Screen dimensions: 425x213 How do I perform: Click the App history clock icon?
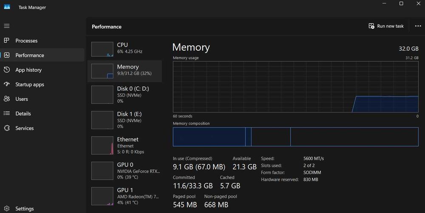pyautogui.click(x=6, y=70)
